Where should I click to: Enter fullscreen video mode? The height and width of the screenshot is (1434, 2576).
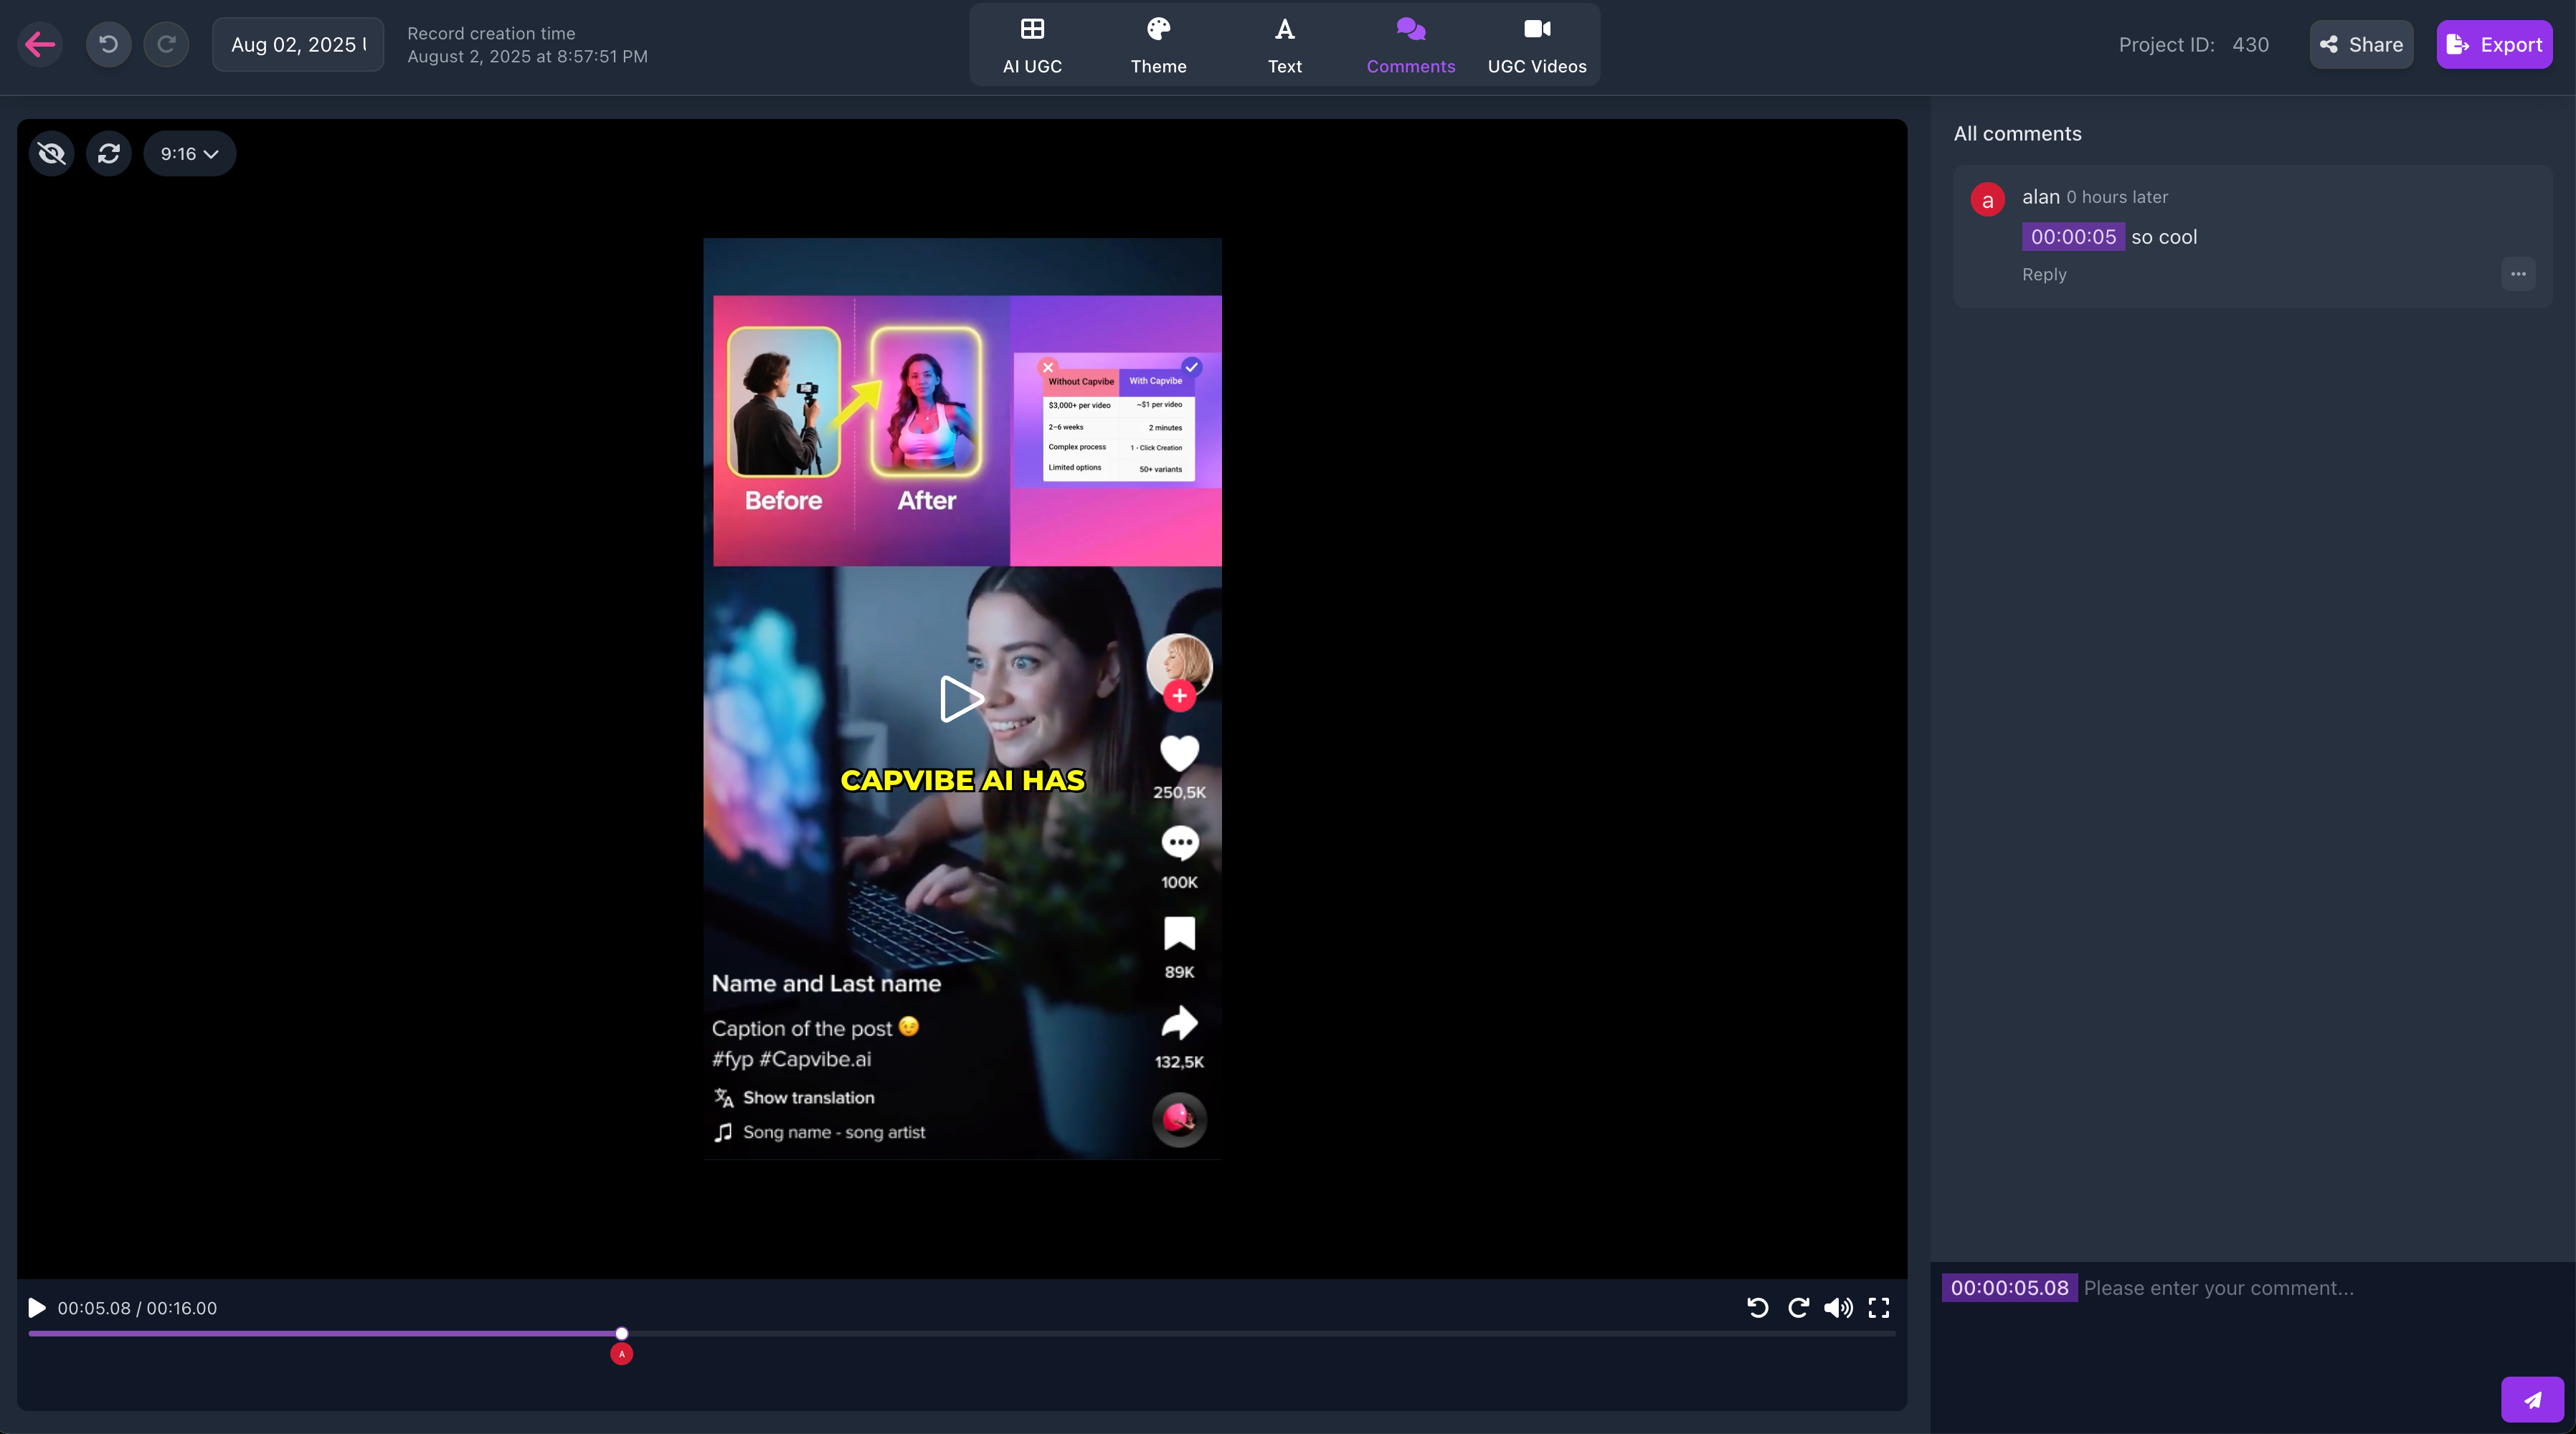1878,1307
